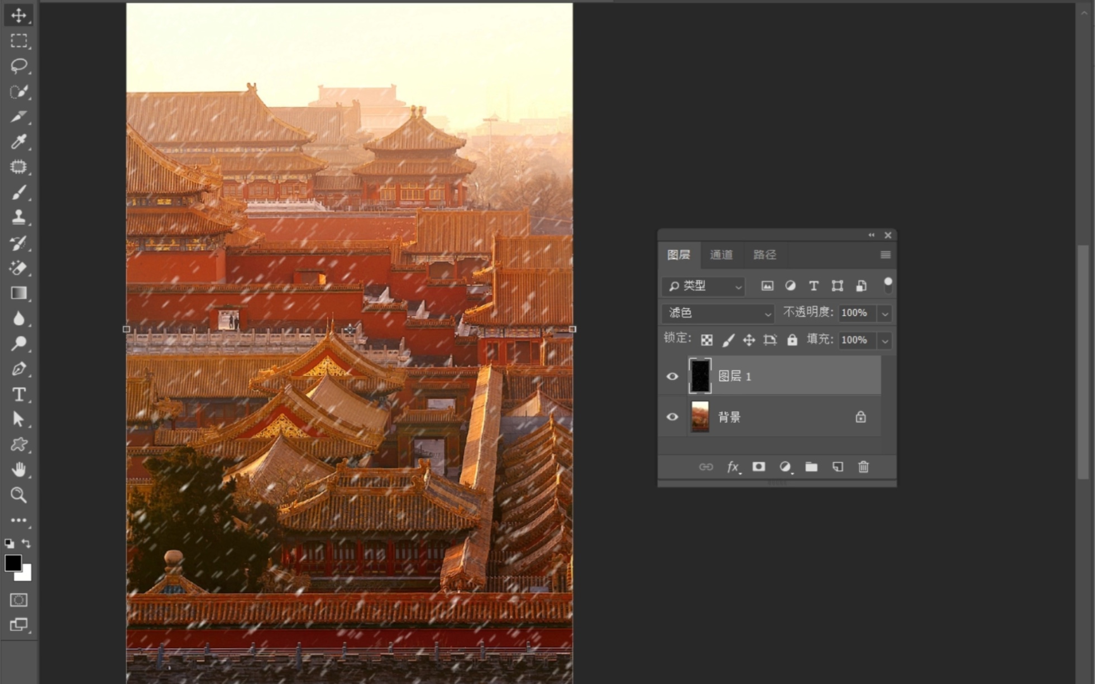Image resolution: width=1095 pixels, height=684 pixels.
Task: Toggle visibility of the 背景 layer
Action: click(672, 417)
